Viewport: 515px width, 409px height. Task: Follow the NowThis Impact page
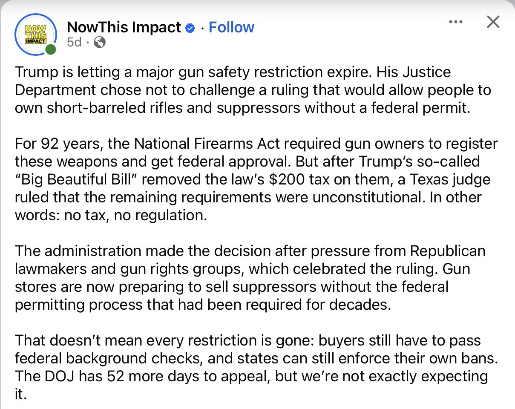click(x=231, y=27)
